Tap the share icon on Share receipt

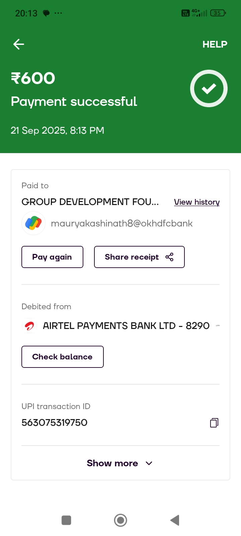[x=169, y=257]
